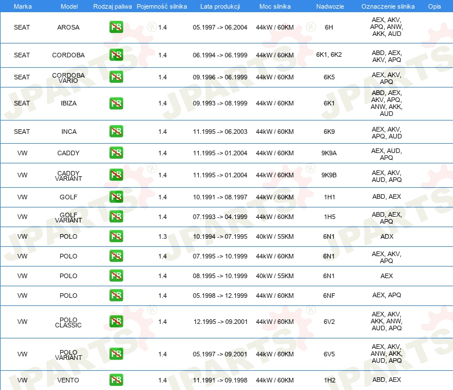Click the 6V5 body code cell
453x390 pixels.
tap(329, 354)
